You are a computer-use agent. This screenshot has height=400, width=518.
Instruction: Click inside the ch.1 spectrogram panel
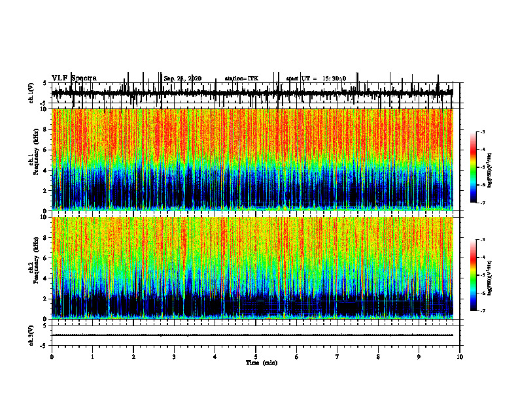click(x=252, y=159)
